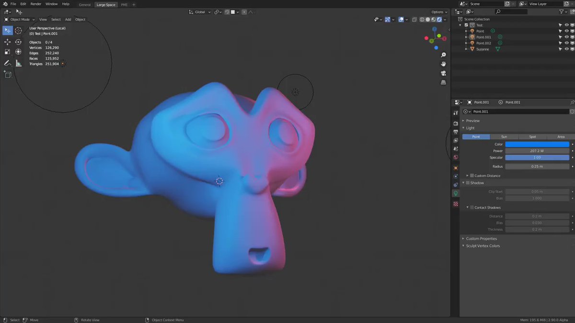
Task: Open the View Layer properties tab
Action: pyautogui.click(x=456, y=140)
